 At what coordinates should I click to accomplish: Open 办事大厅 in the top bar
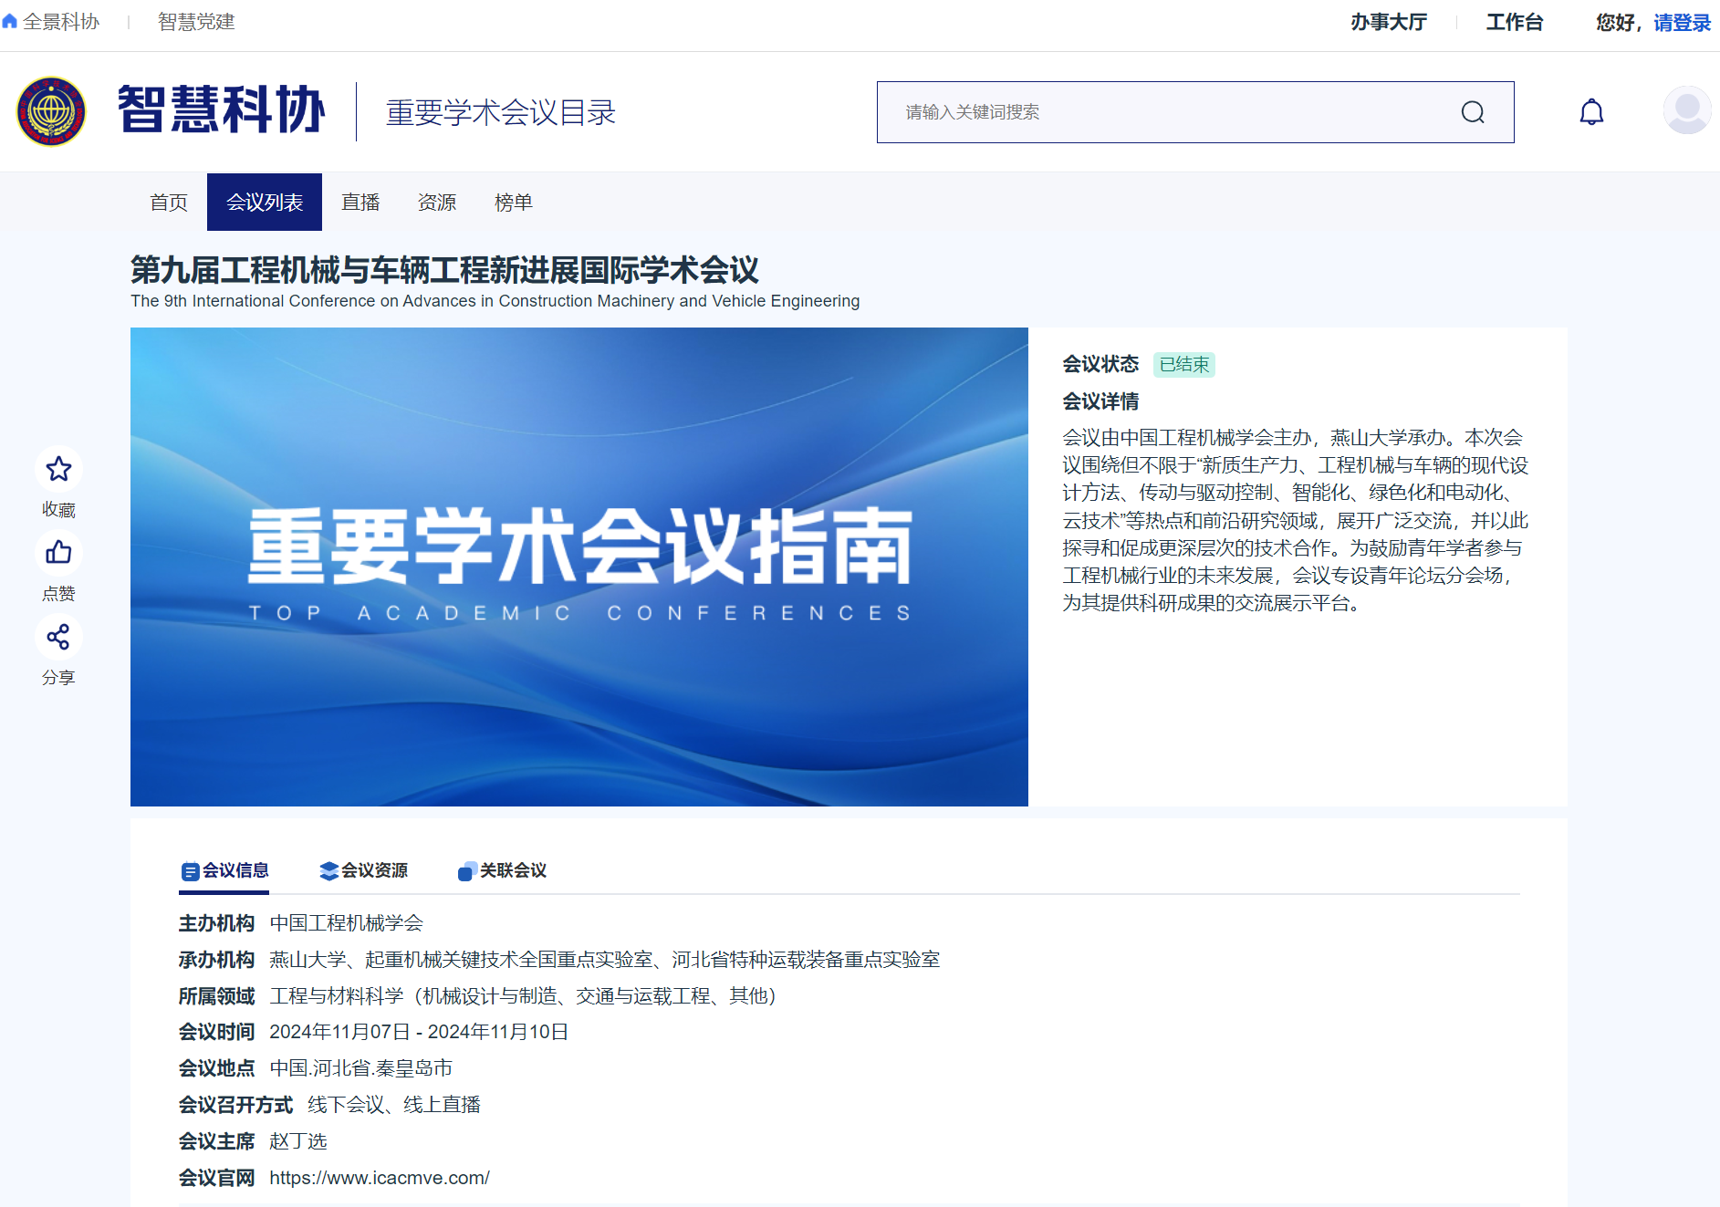(1389, 22)
